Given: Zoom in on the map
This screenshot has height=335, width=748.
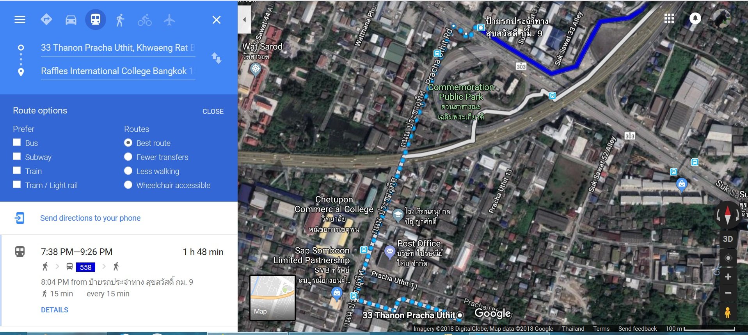Looking at the screenshot, I should (x=728, y=277).
